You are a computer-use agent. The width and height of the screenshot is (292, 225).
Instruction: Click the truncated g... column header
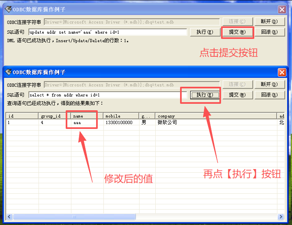point(147,116)
